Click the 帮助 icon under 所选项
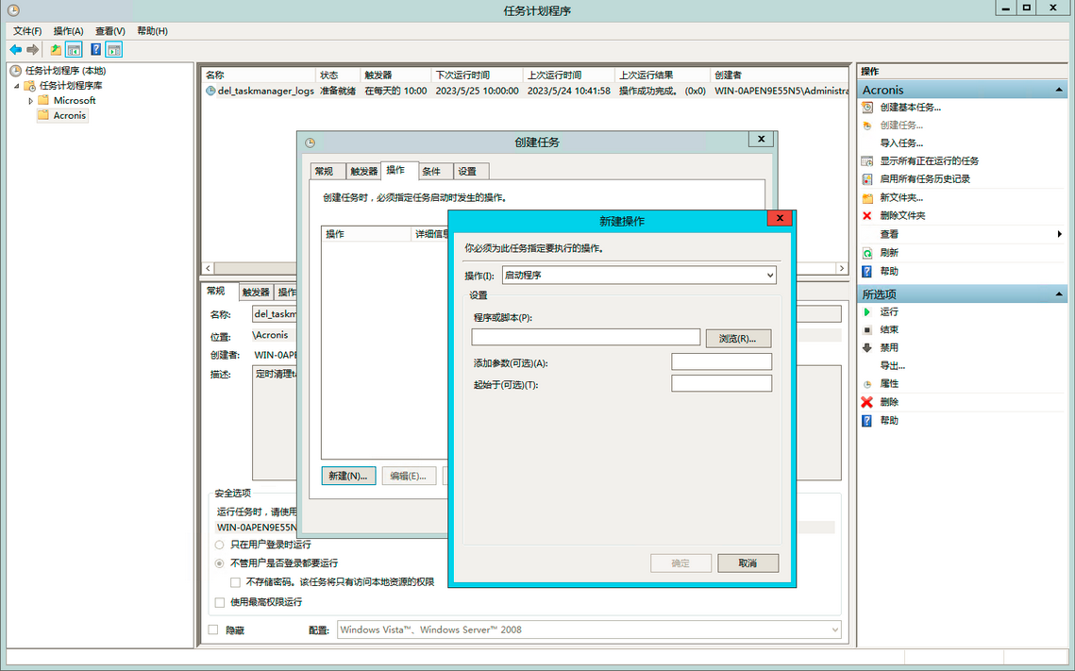Image resolution: width=1075 pixels, height=671 pixels. pyautogui.click(x=867, y=421)
